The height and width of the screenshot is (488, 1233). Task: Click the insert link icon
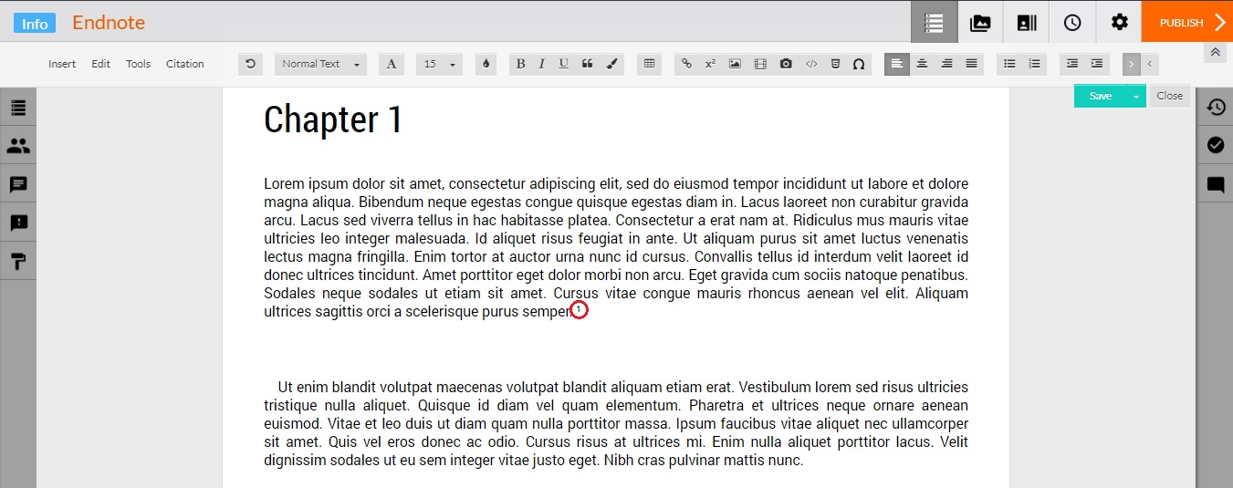click(686, 64)
